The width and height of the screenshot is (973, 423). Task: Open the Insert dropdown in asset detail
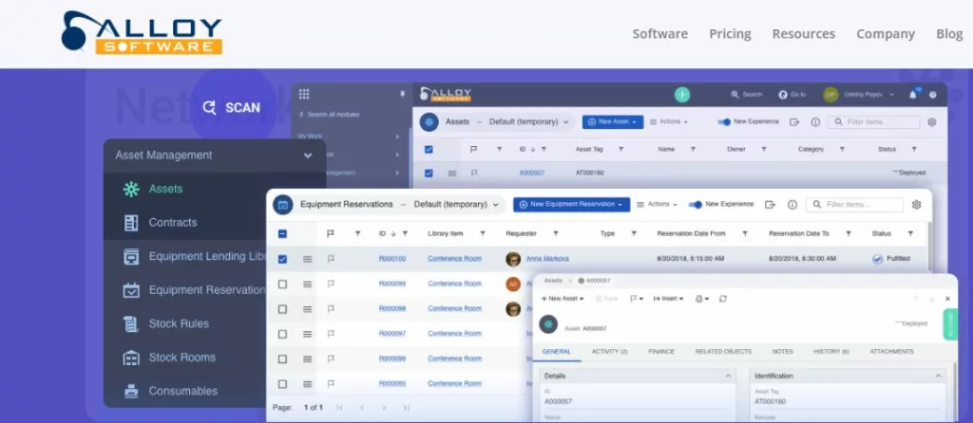point(668,299)
